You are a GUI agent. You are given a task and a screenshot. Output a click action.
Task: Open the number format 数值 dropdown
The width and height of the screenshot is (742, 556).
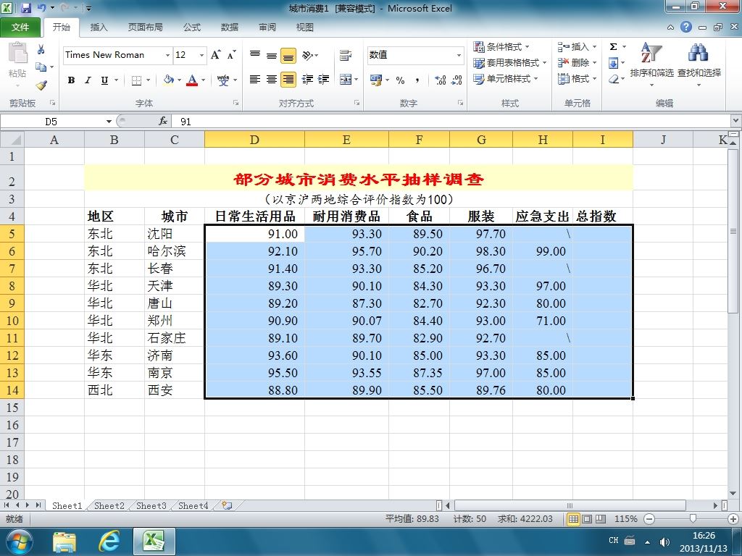click(459, 55)
